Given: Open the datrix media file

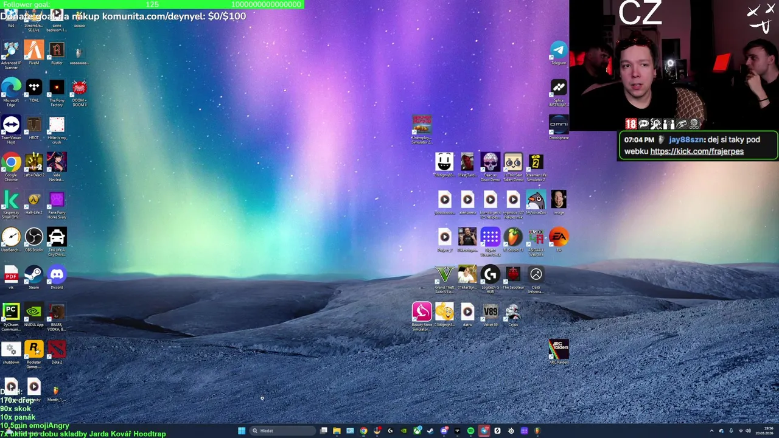Looking at the screenshot, I should pos(467,315).
